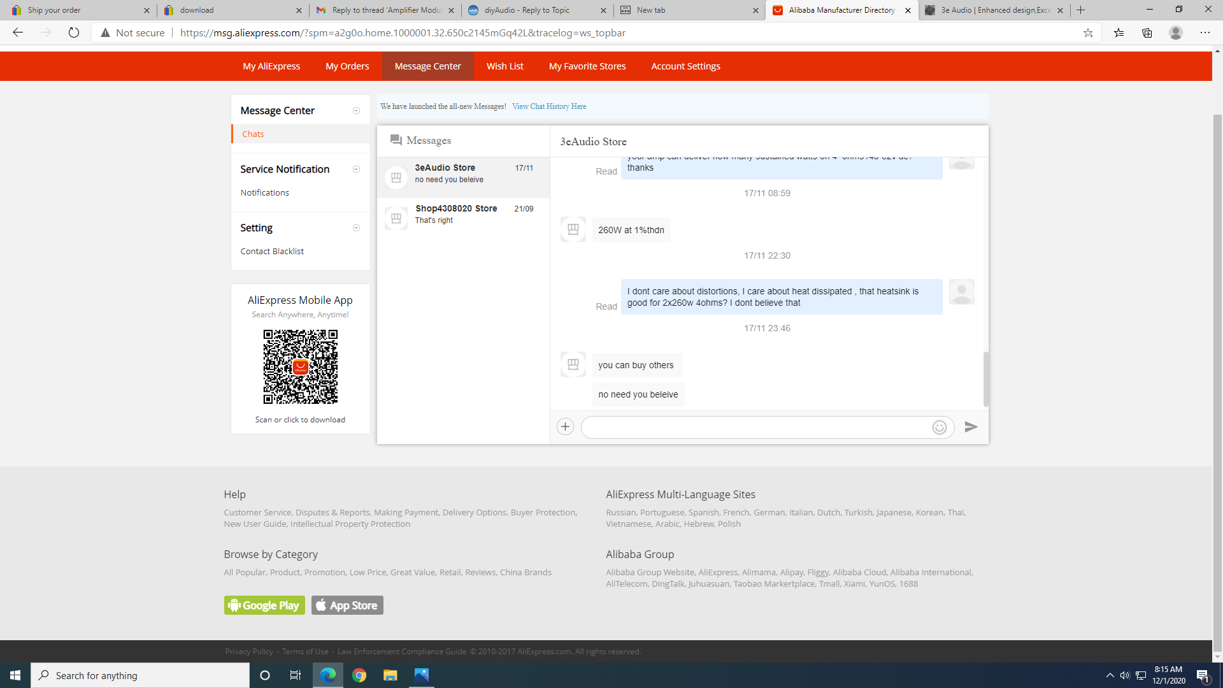Select the Message Center tab
The image size is (1223, 688).
click(427, 66)
